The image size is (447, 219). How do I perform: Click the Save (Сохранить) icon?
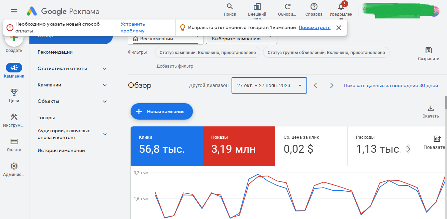(x=429, y=51)
